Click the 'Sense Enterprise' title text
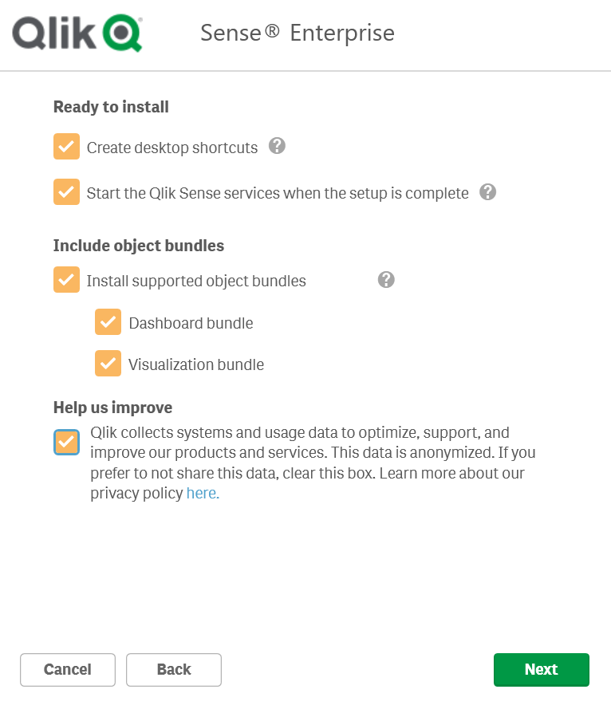This screenshot has height=709, width=611. coord(297,33)
